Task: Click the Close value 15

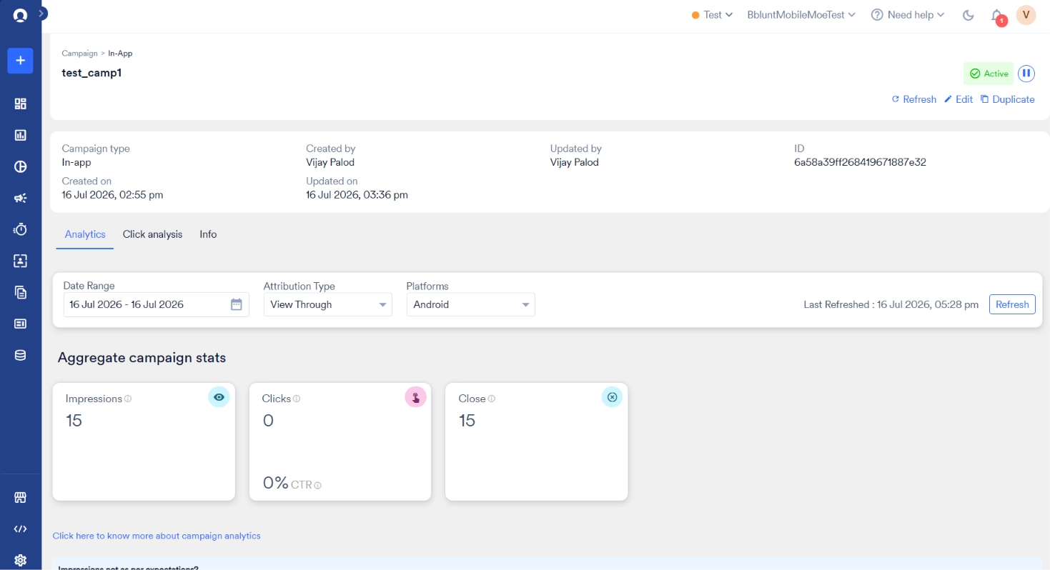Action: [467, 421]
